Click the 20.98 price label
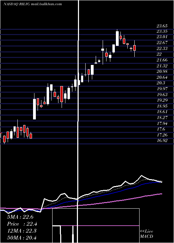 pos(162,72)
